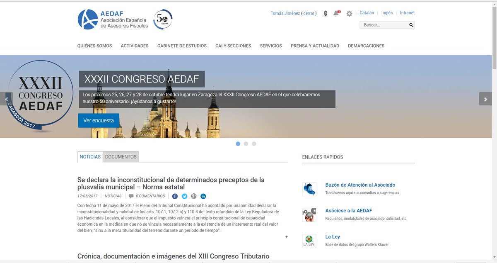Go to previous banner slide arrow
Viewport: 497px width, 263px height.
pos(6,99)
